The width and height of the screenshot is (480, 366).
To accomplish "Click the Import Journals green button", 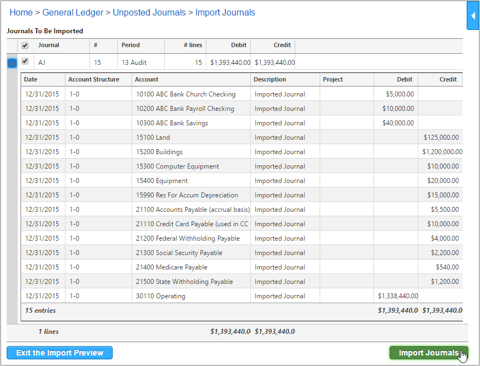I will click(x=428, y=353).
